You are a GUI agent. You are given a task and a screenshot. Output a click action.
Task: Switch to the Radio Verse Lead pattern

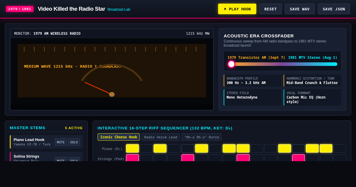click(160, 137)
